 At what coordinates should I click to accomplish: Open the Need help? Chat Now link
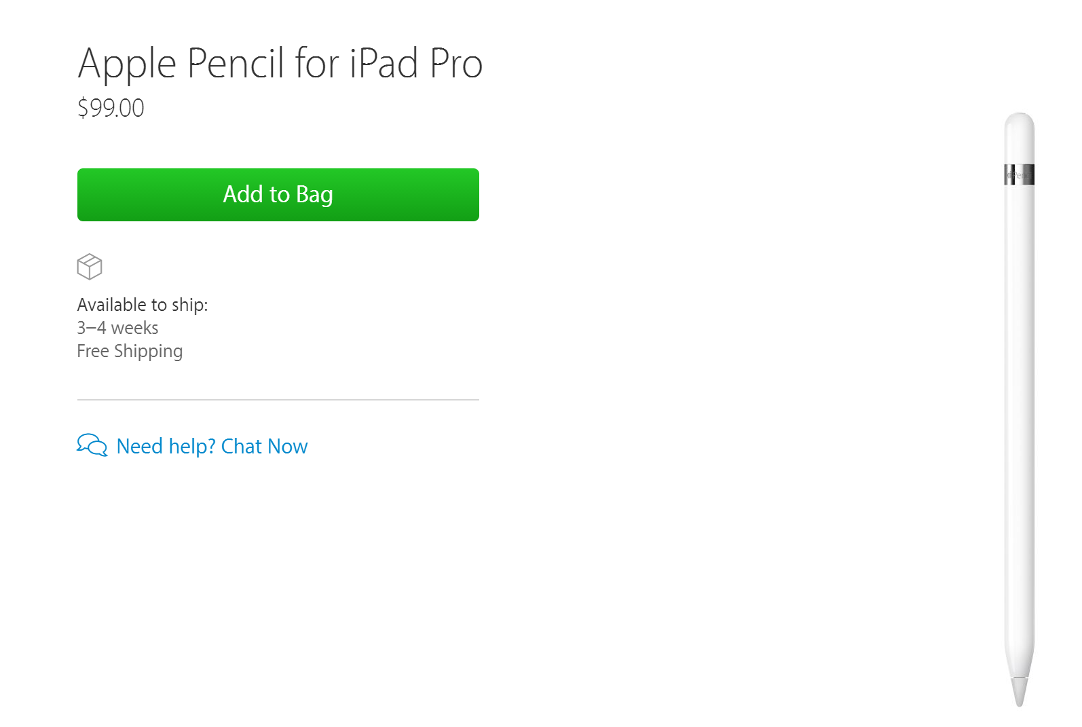pos(212,446)
